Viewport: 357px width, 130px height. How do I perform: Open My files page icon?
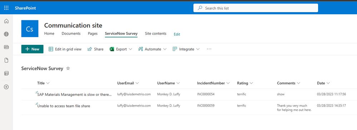click(x=6, y=60)
